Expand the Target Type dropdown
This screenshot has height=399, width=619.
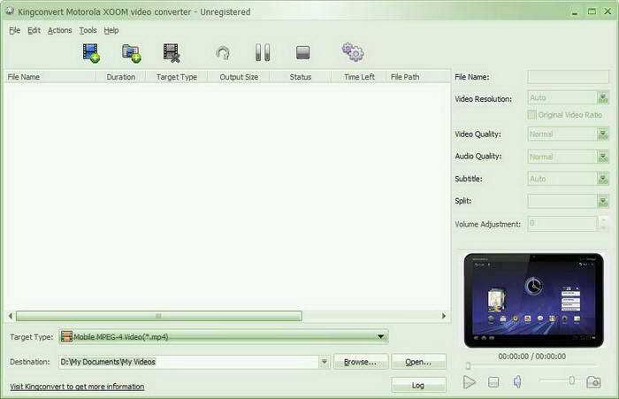[x=381, y=336]
